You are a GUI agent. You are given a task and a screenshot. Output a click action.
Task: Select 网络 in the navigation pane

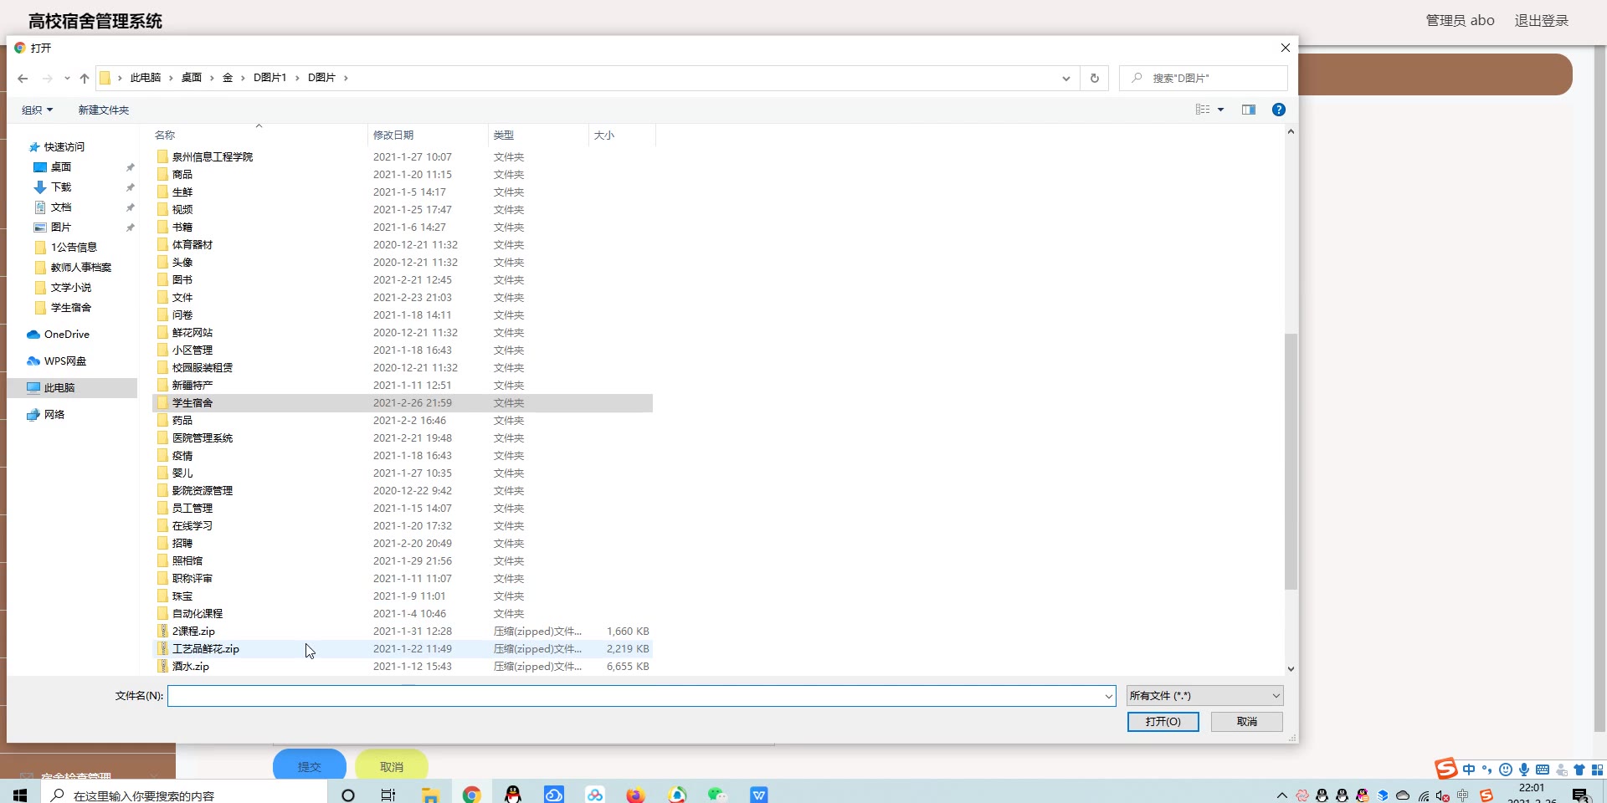pyautogui.click(x=45, y=415)
